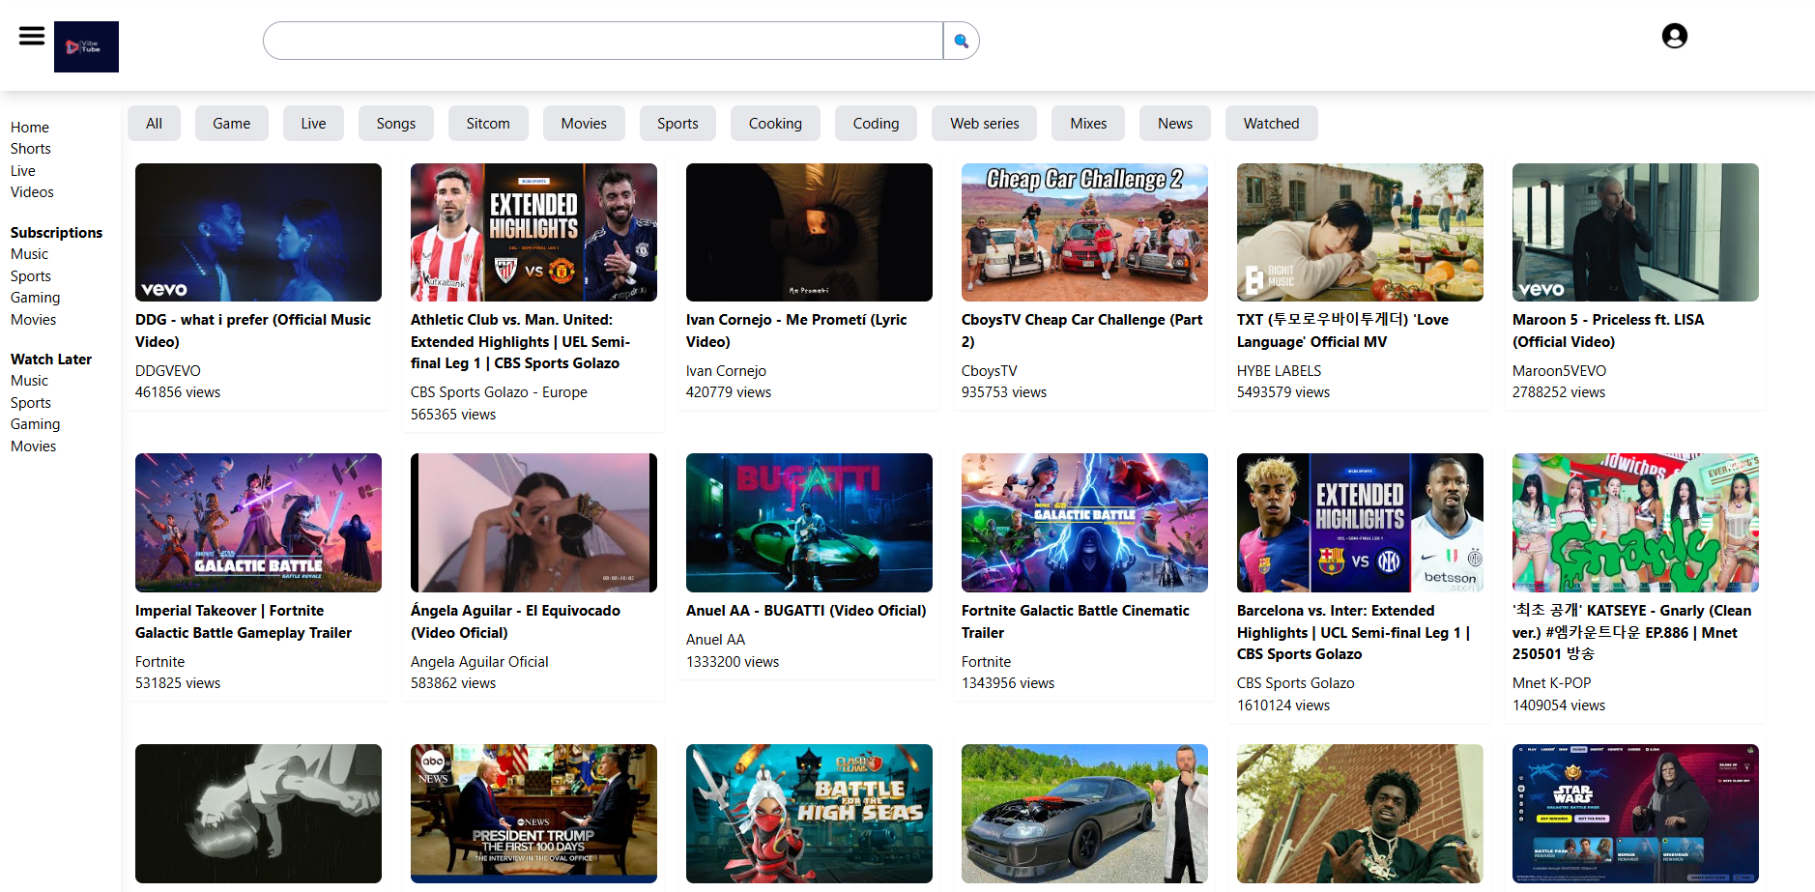Select the Movies category chip

point(584,124)
